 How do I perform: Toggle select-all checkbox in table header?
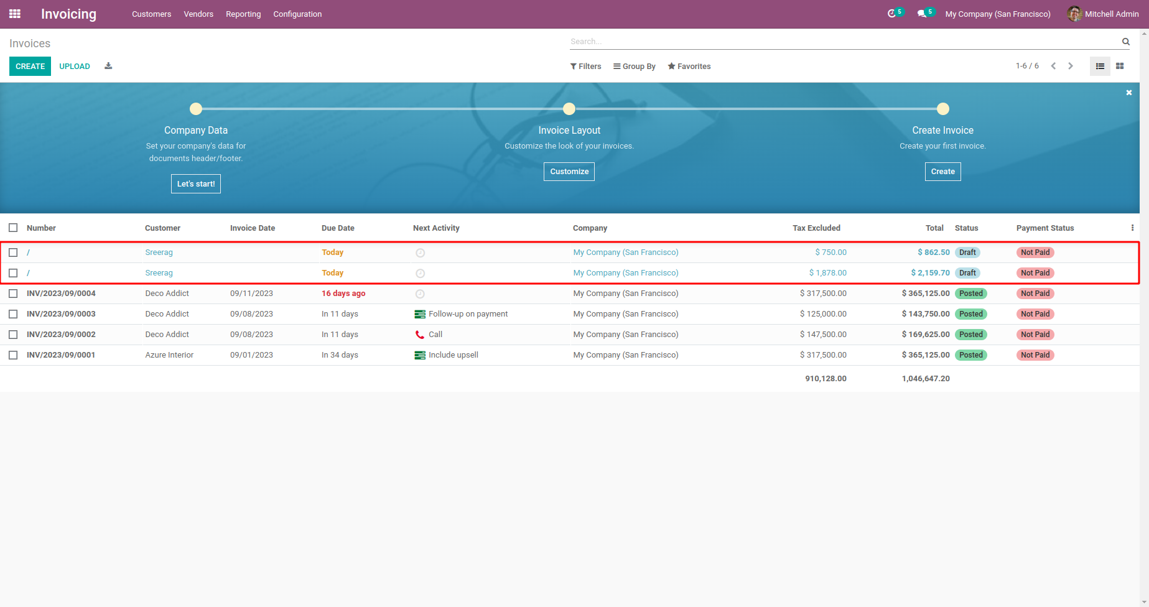13,228
